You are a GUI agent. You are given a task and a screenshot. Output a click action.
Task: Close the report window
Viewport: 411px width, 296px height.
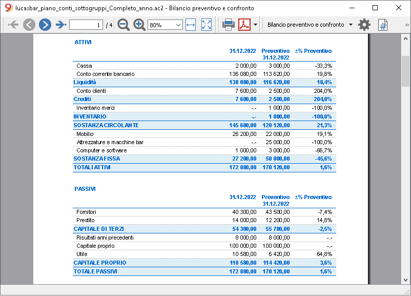point(398,8)
